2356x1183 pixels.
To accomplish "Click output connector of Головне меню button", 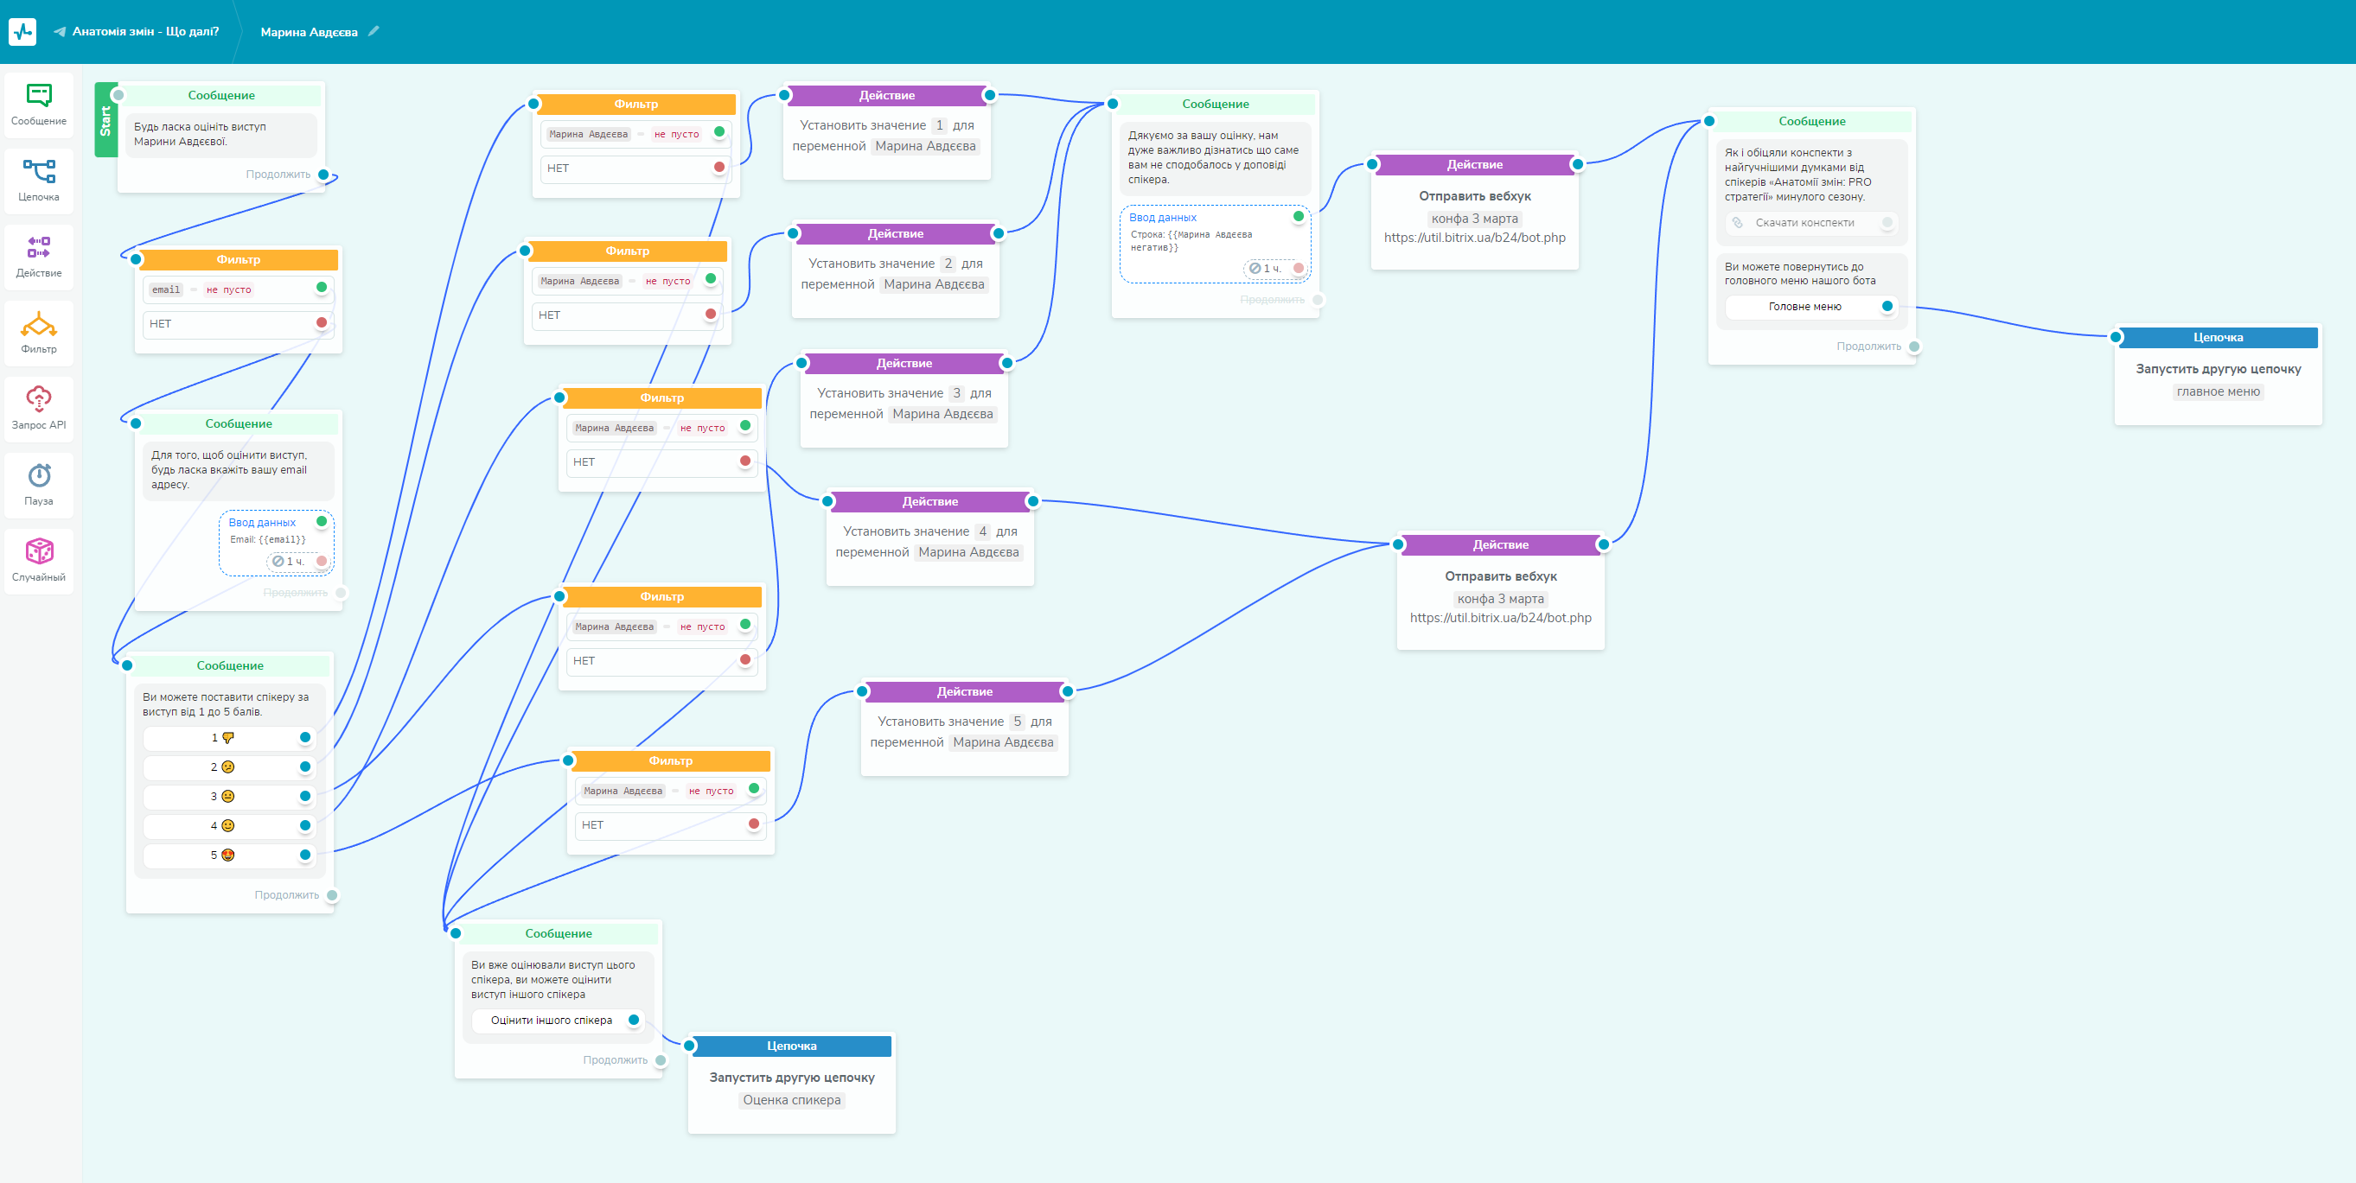I will pyautogui.click(x=1887, y=306).
